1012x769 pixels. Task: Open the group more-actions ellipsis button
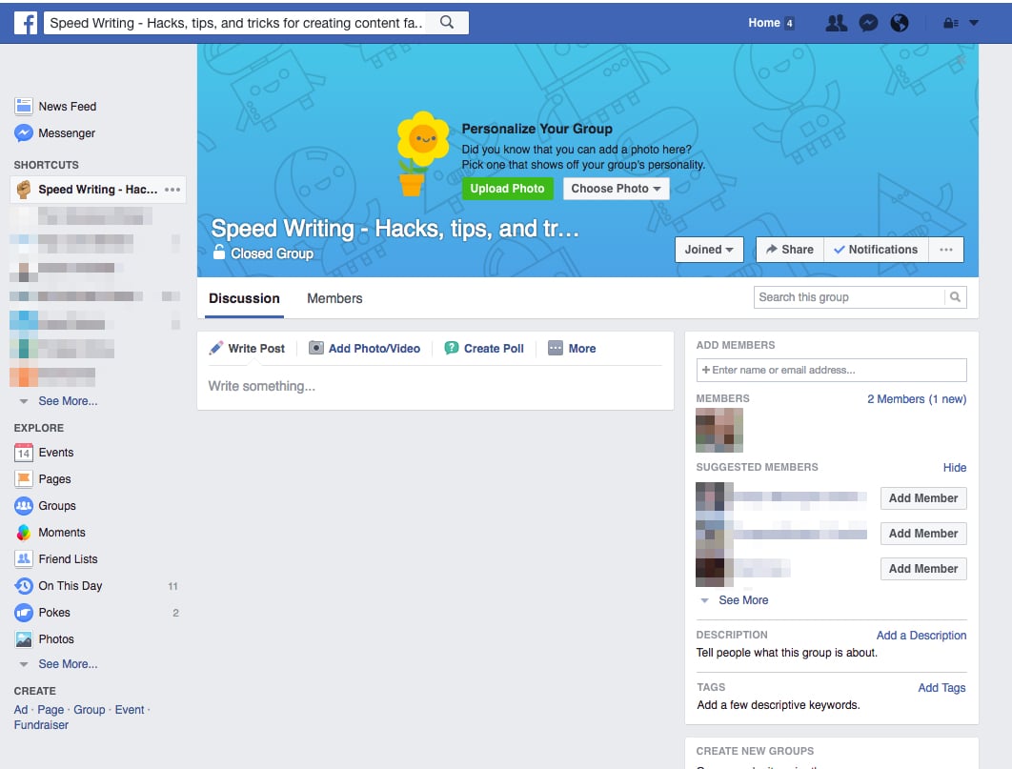(x=946, y=250)
